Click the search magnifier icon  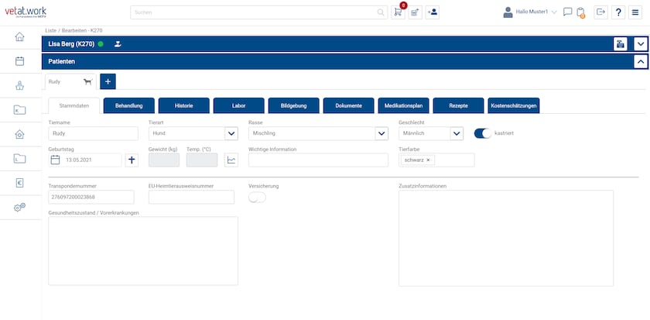[381, 12]
